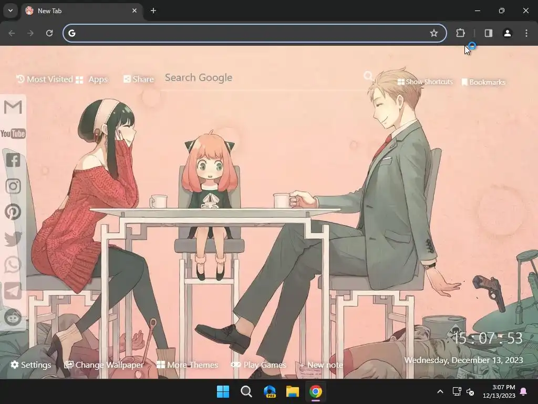Bookmark this tab with the star icon

tap(433, 33)
